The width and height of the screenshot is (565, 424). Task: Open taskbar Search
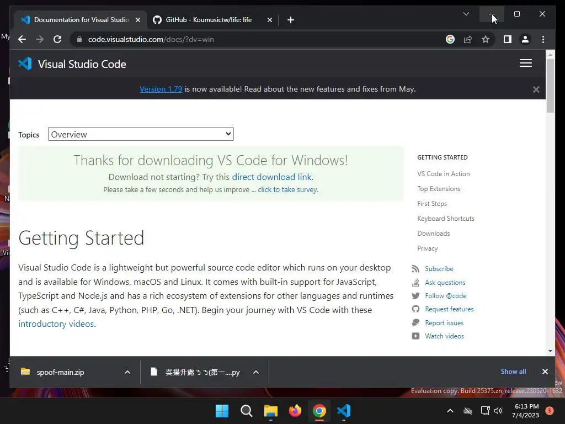[247, 411]
